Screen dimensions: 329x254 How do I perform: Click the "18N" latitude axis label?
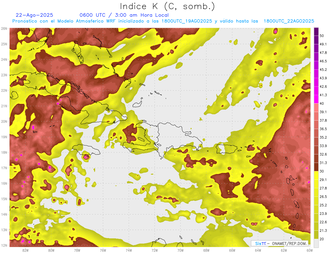4,152
